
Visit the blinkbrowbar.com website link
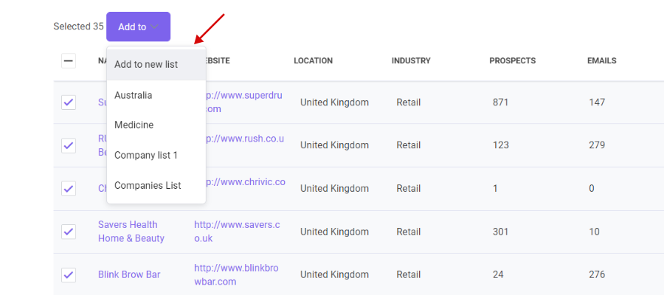(236, 274)
